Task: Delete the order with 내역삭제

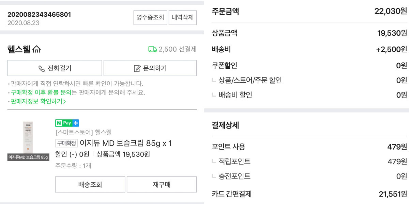Action: (x=183, y=17)
